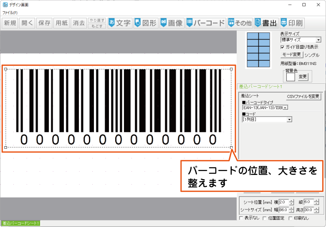
Task: Click the デザイン画面 title bar app icon
Action: coord(5,5)
